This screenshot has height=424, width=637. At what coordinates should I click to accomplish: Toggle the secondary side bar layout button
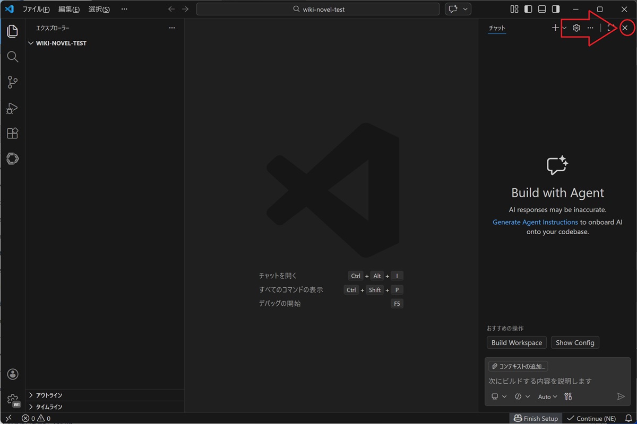pos(556,9)
